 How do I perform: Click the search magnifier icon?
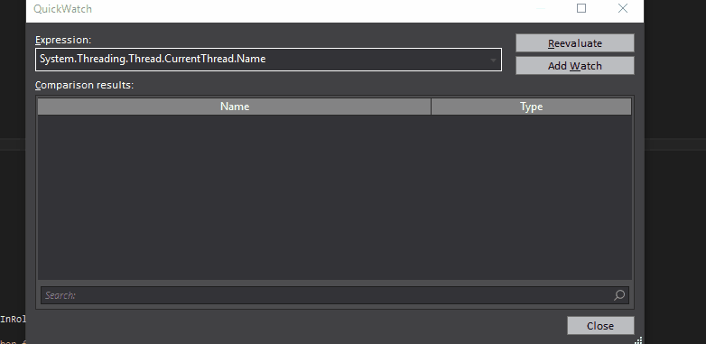click(x=619, y=295)
